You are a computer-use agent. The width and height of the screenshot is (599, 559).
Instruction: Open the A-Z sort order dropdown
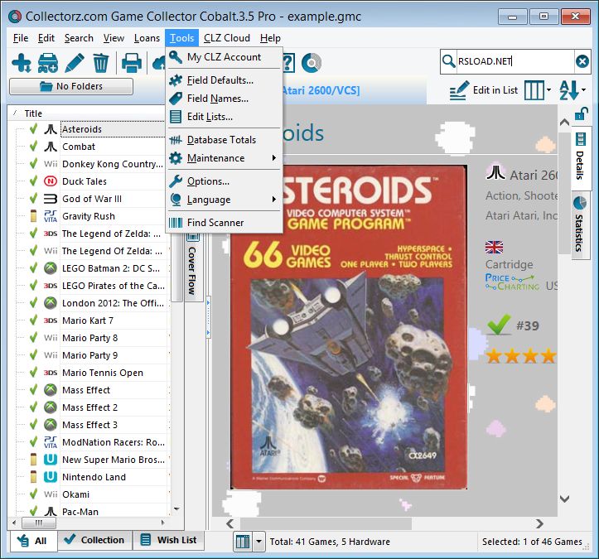572,90
